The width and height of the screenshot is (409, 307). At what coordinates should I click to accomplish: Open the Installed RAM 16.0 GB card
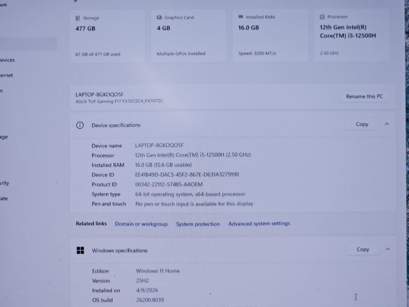tap(270, 36)
